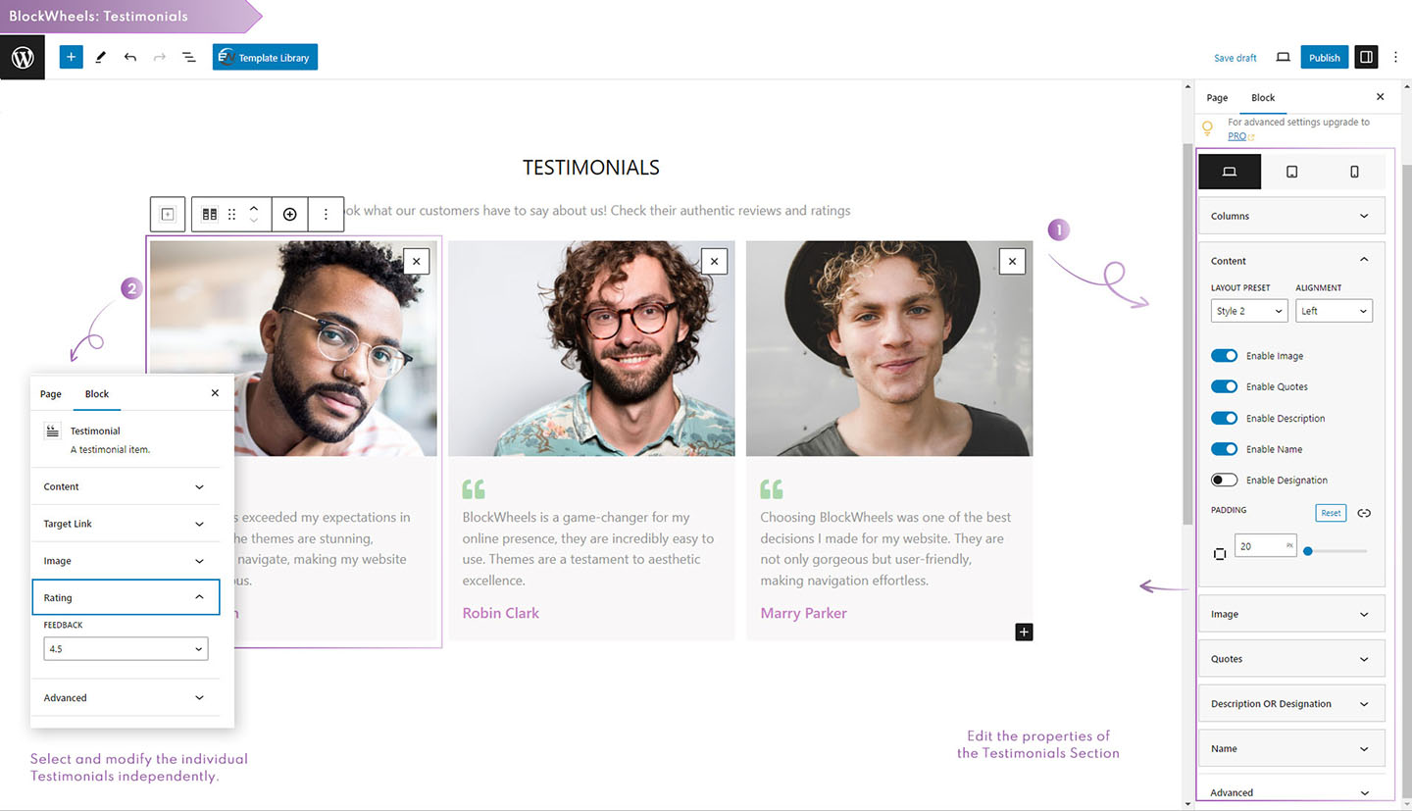Click the Publish button
Screen dimensions: 1412x811
pos(1324,58)
